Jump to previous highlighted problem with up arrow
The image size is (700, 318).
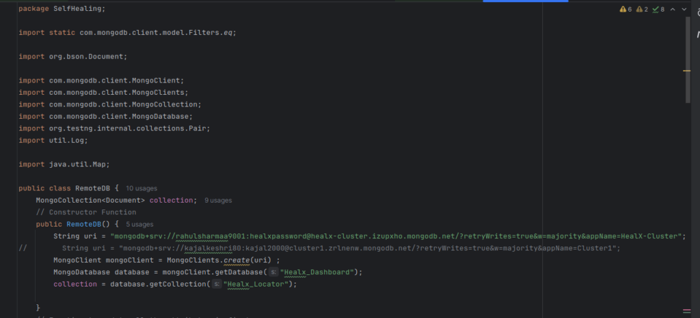click(x=673, y=10)
